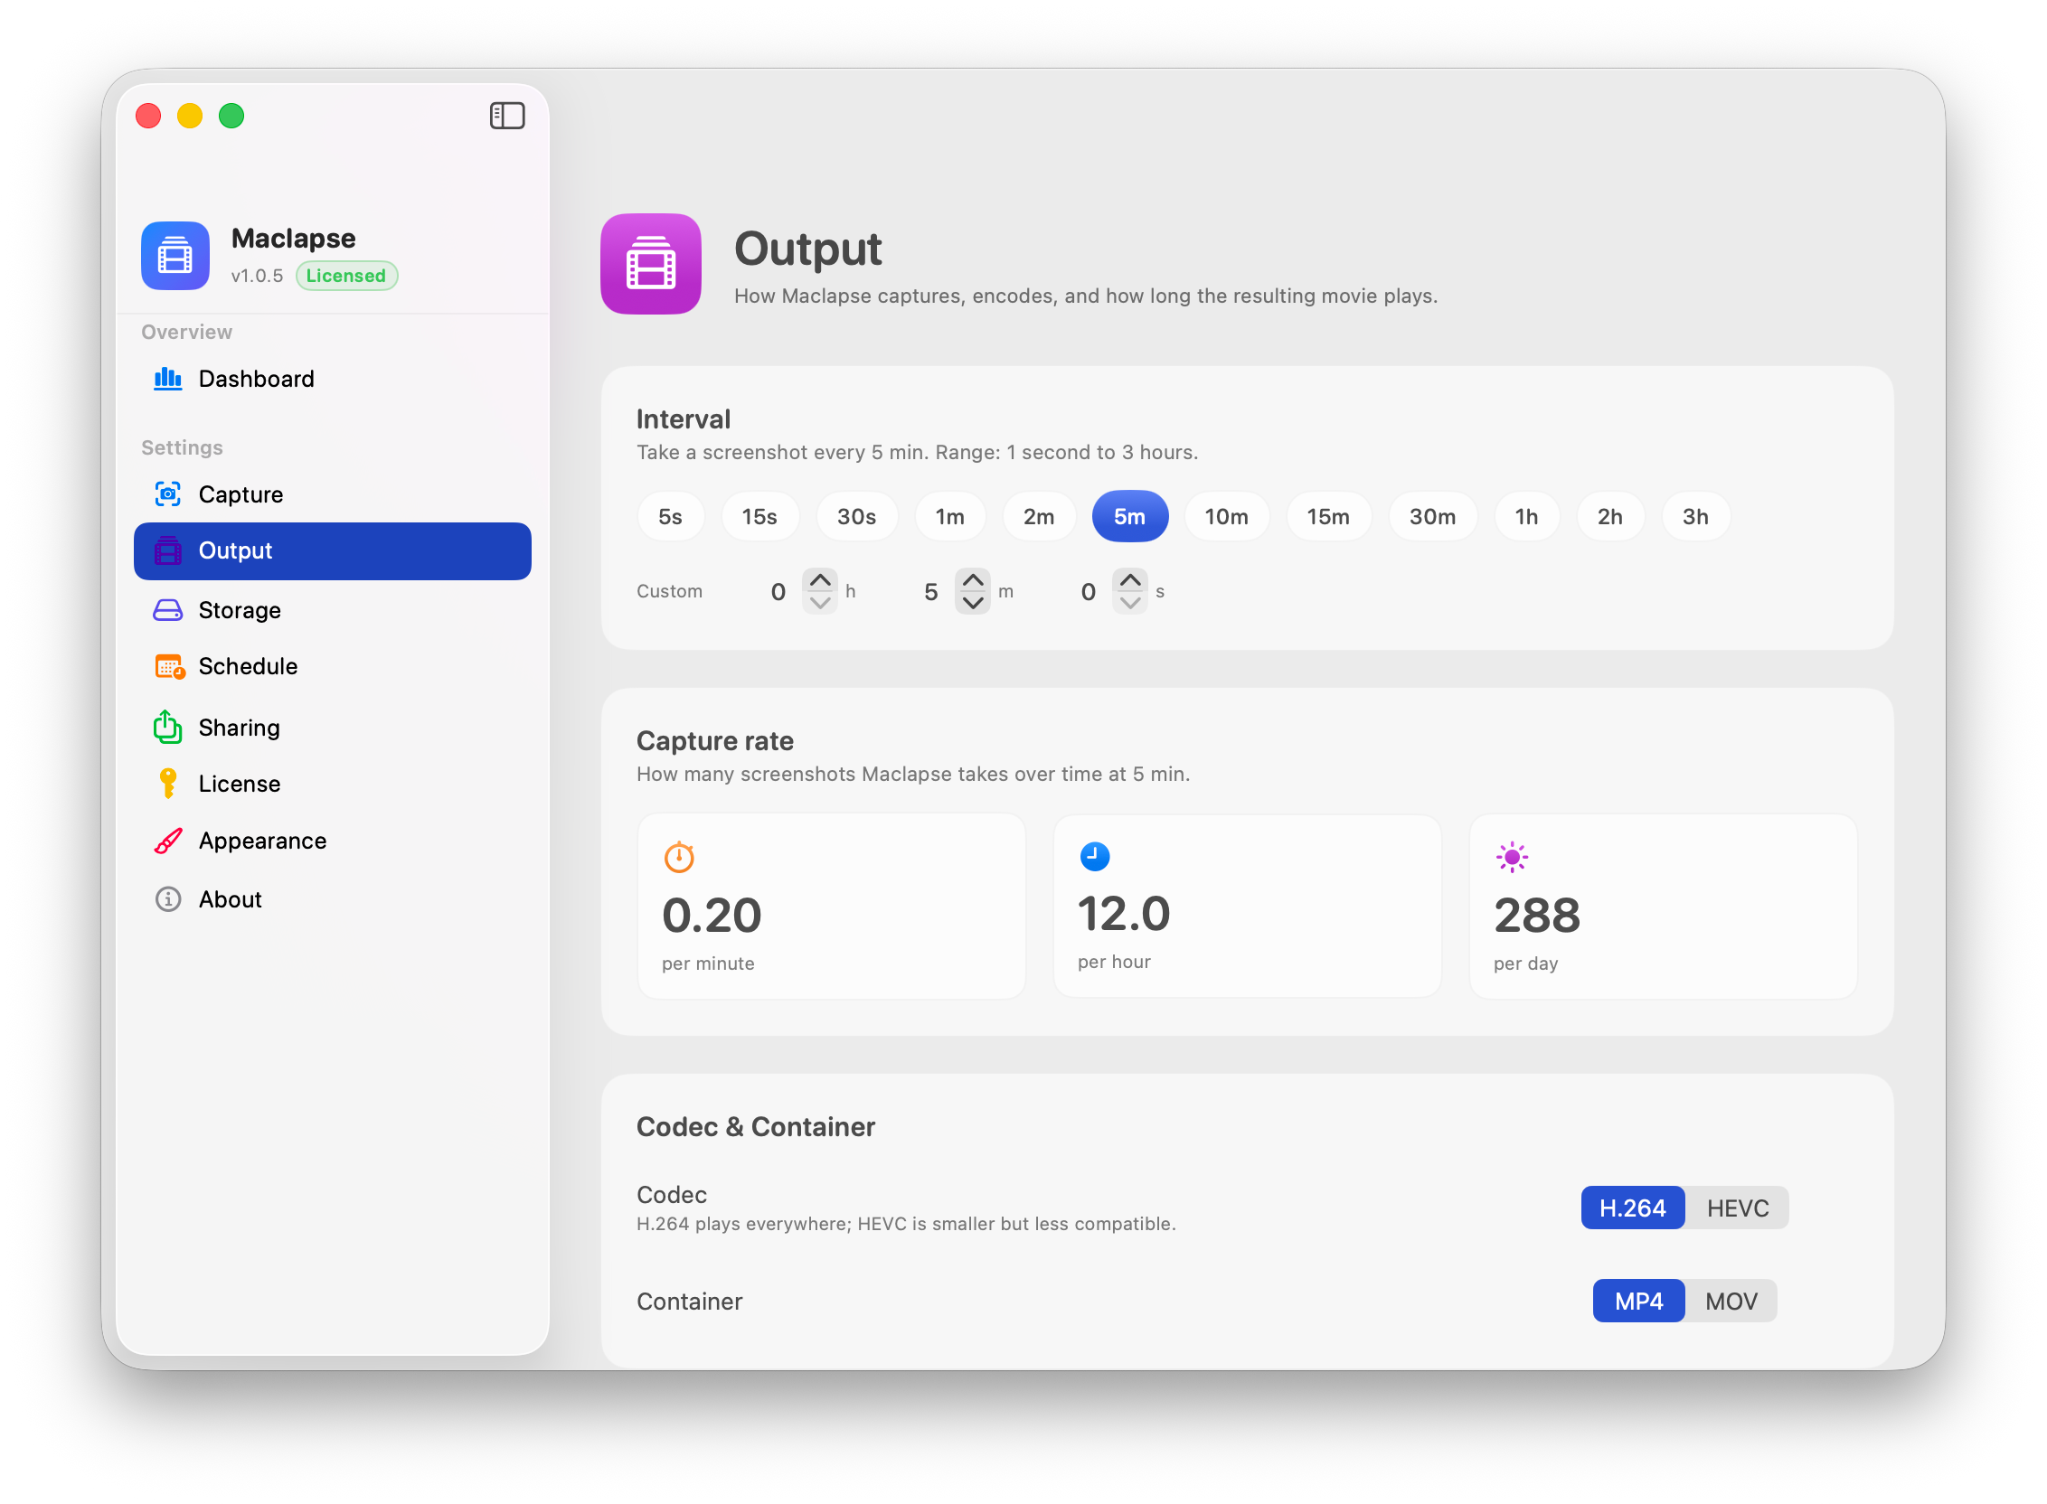Toggle the sidebar panel icon
The height and width of the screenshot is (1504, 2047).
coord(507,116)
